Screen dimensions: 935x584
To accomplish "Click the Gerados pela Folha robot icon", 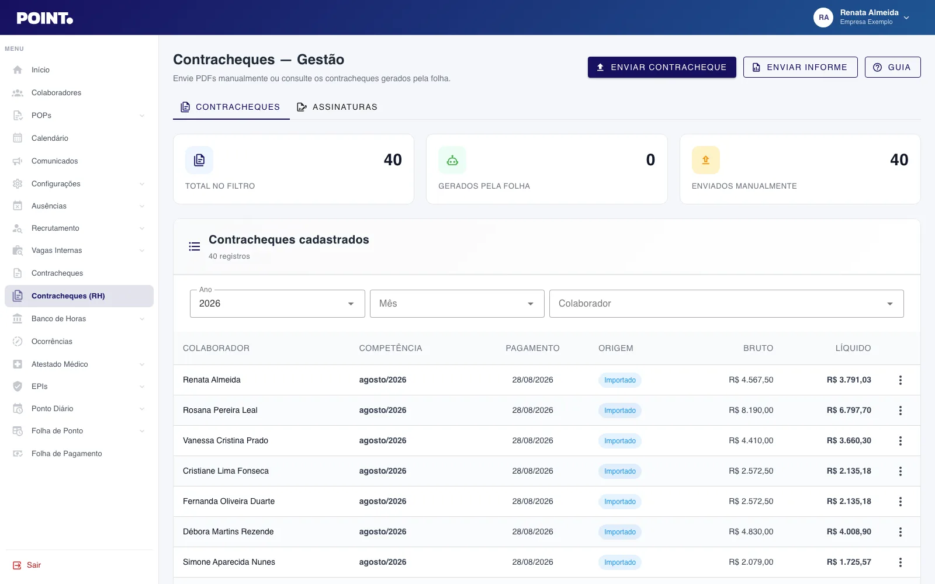I will pos(452,160).
